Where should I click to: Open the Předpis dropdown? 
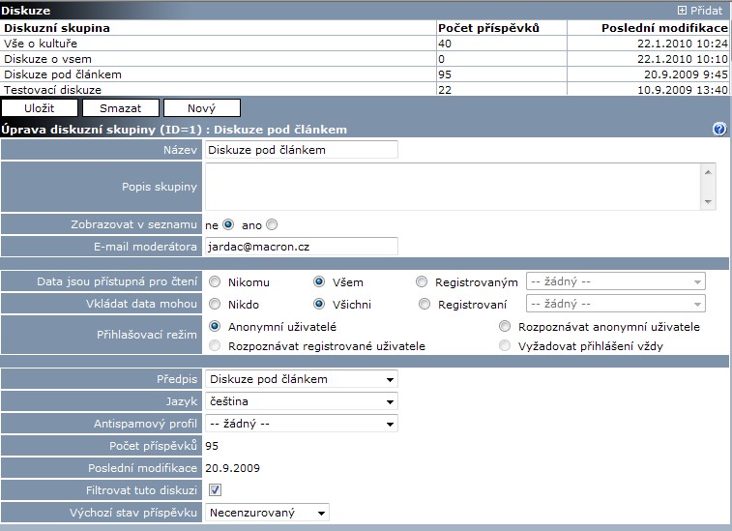301,379
